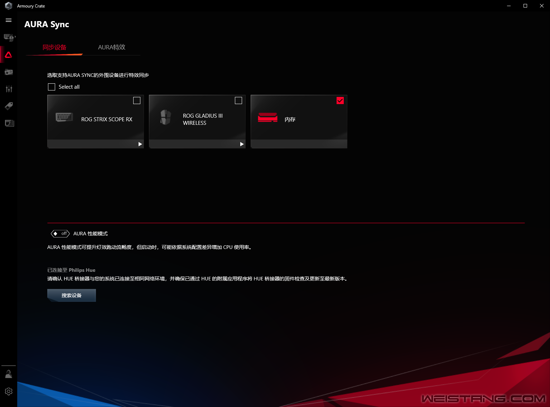550x407 pixels.
Task: Open the user profile icon
Action: pyautogui.click(x=9, y=374)
